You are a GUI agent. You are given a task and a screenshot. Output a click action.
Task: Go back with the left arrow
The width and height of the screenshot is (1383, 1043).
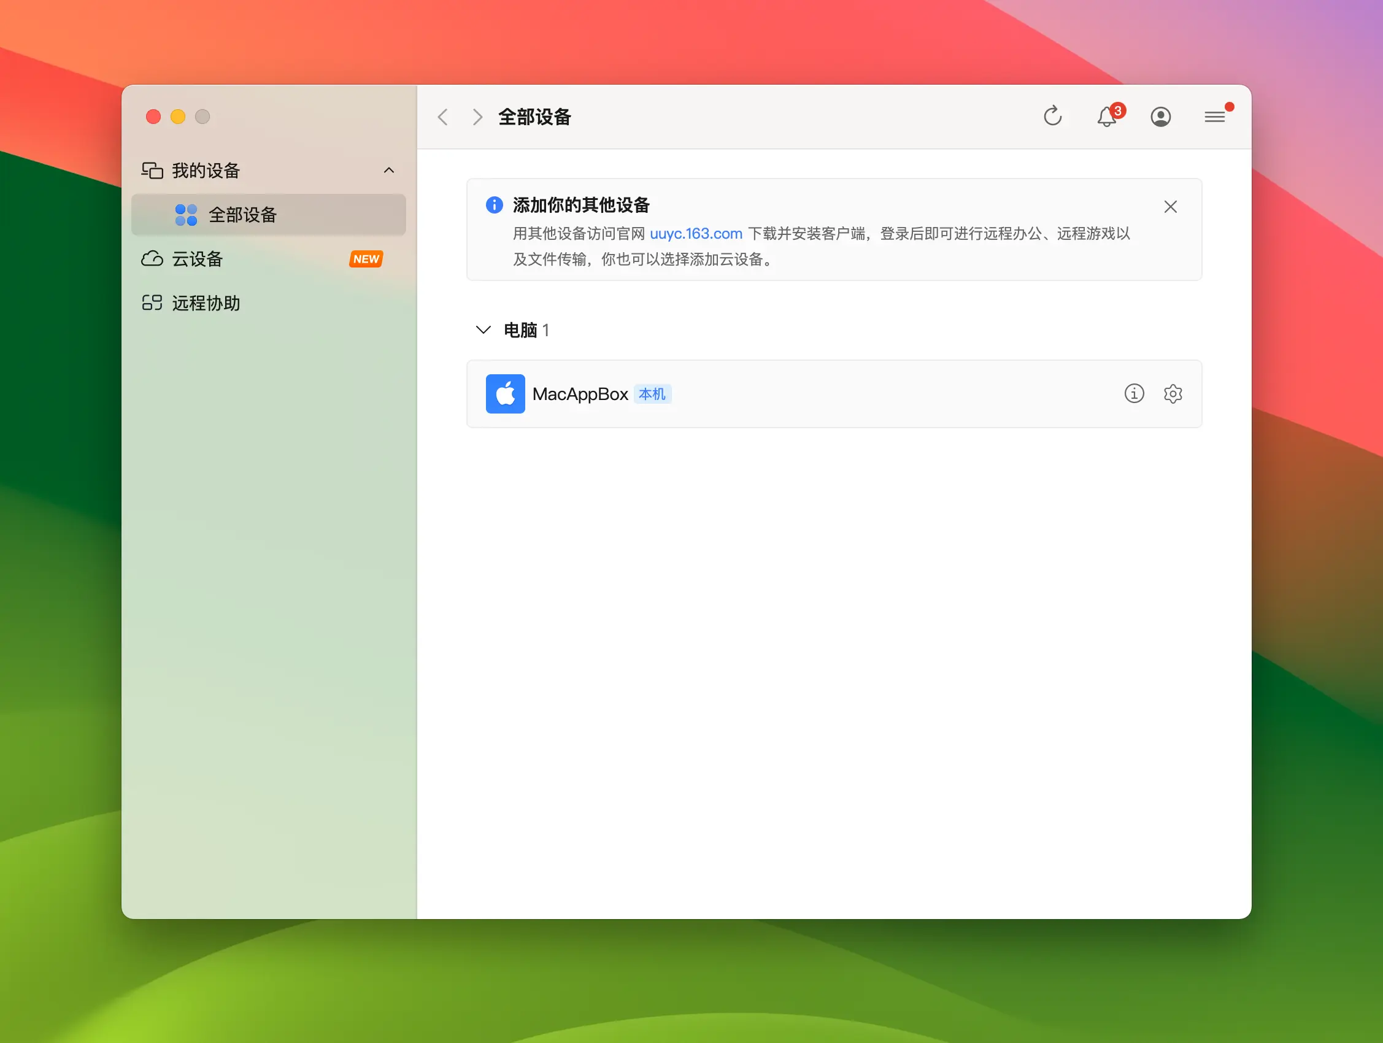pyautogui.click(x=442, y=117)
